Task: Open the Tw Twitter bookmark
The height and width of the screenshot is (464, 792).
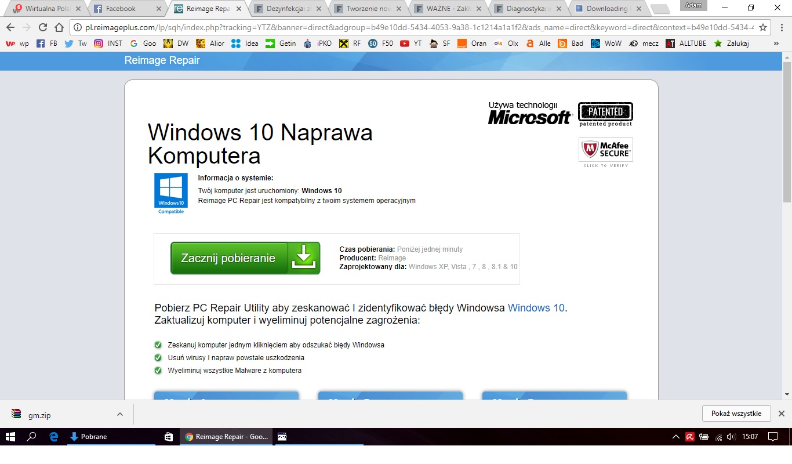Action: click(x=76, y=43)
